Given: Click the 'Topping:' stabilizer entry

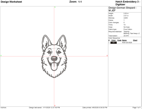Looking at the screenshot, I should point(127,32).
